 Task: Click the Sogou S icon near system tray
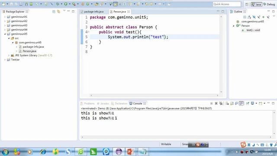243,144
